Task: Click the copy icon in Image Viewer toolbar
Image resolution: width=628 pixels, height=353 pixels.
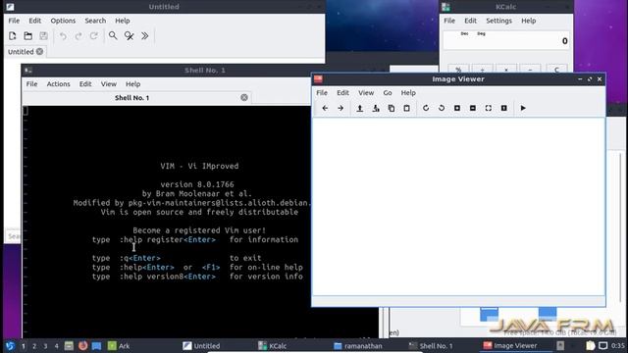Action: point(392,108)
